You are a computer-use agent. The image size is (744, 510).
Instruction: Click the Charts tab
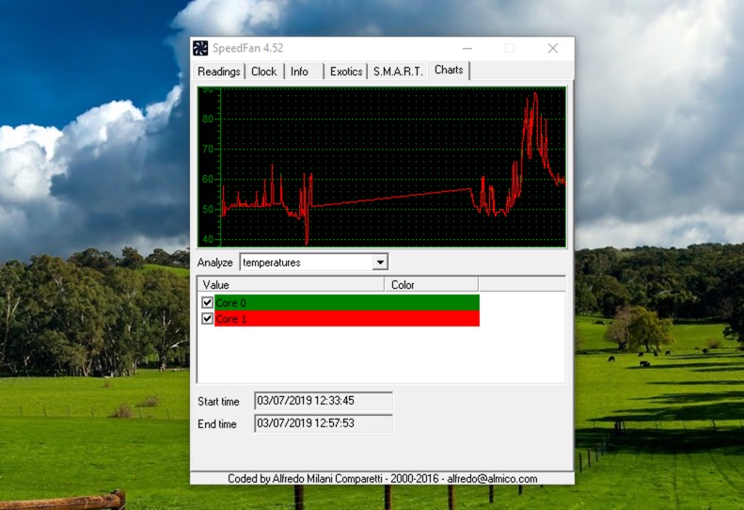point(449,71)
